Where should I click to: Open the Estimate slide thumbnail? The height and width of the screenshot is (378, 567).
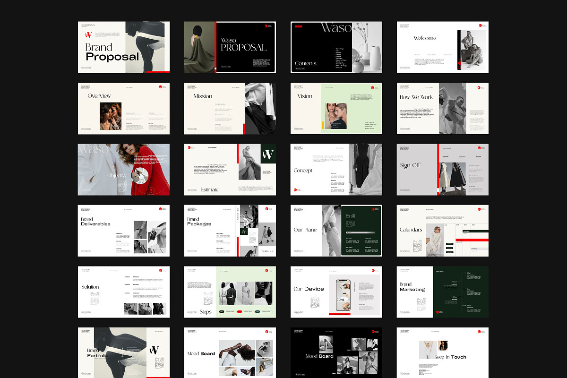(230, 170)
